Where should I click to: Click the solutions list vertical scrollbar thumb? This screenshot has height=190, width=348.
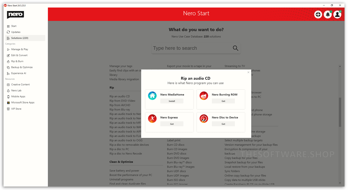coord(340,112)
